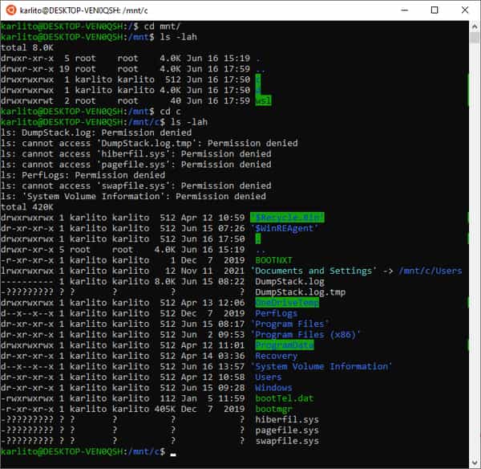Maximize the terminal window
This screenshot has width=481, height=469.
(x=435, y=10)
